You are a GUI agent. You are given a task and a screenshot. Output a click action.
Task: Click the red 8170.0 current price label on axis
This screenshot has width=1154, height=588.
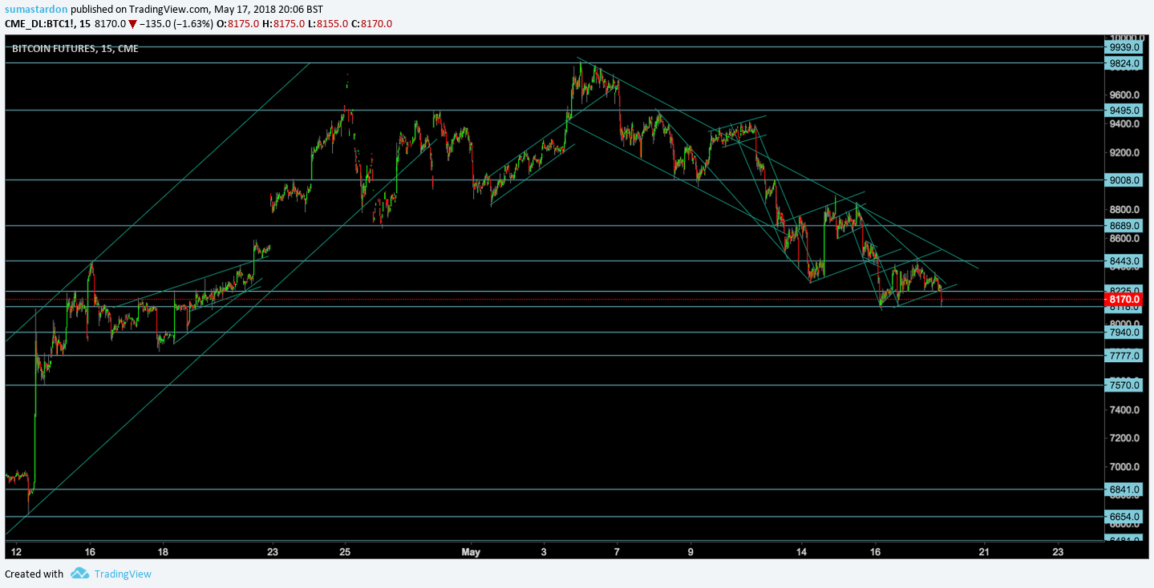1125,300
